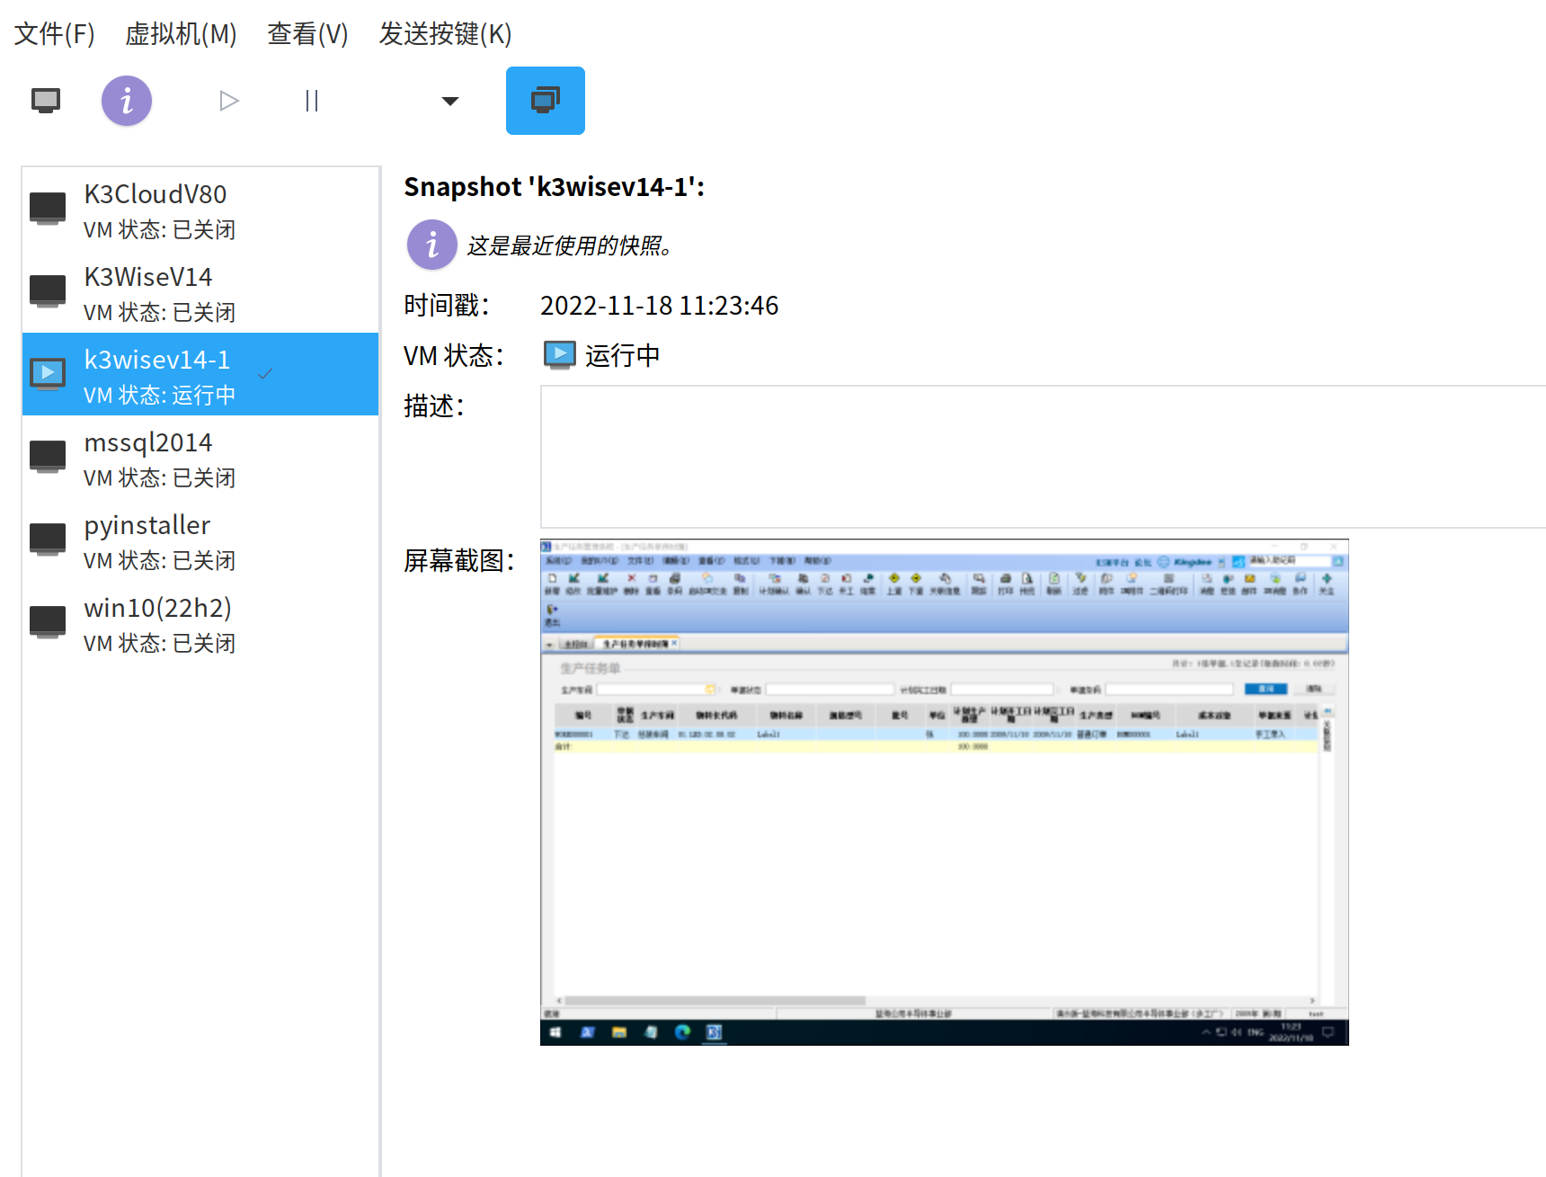Screen dimensions: 1546x1177
Task: Click the play icon to run the VM
Action: pyautogui.click(x=228, y=100)
